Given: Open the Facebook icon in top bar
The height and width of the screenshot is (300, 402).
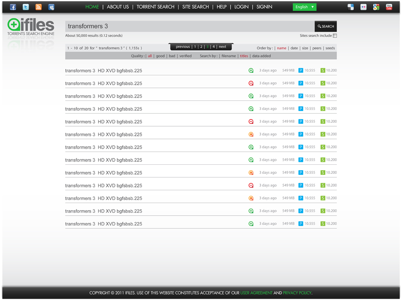Looking at the screenshot, I should [x=13, y=7].
